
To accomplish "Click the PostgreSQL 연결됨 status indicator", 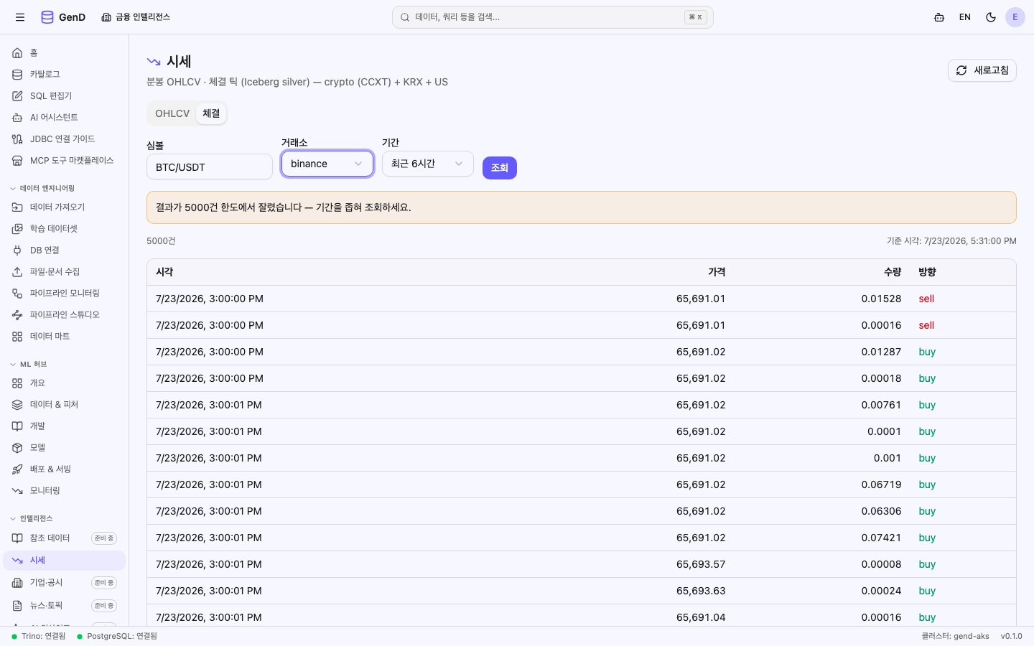I will coord(117,636).
